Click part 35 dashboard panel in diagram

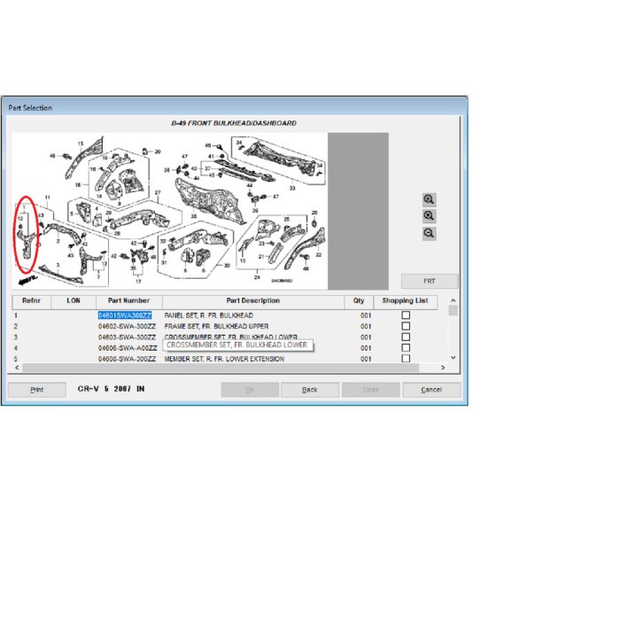[210, 202]
